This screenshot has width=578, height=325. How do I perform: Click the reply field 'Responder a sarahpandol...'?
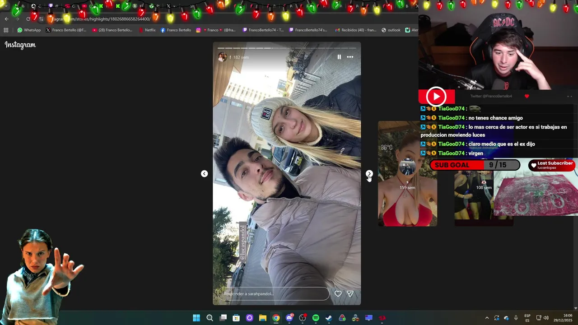click(274, 294)
